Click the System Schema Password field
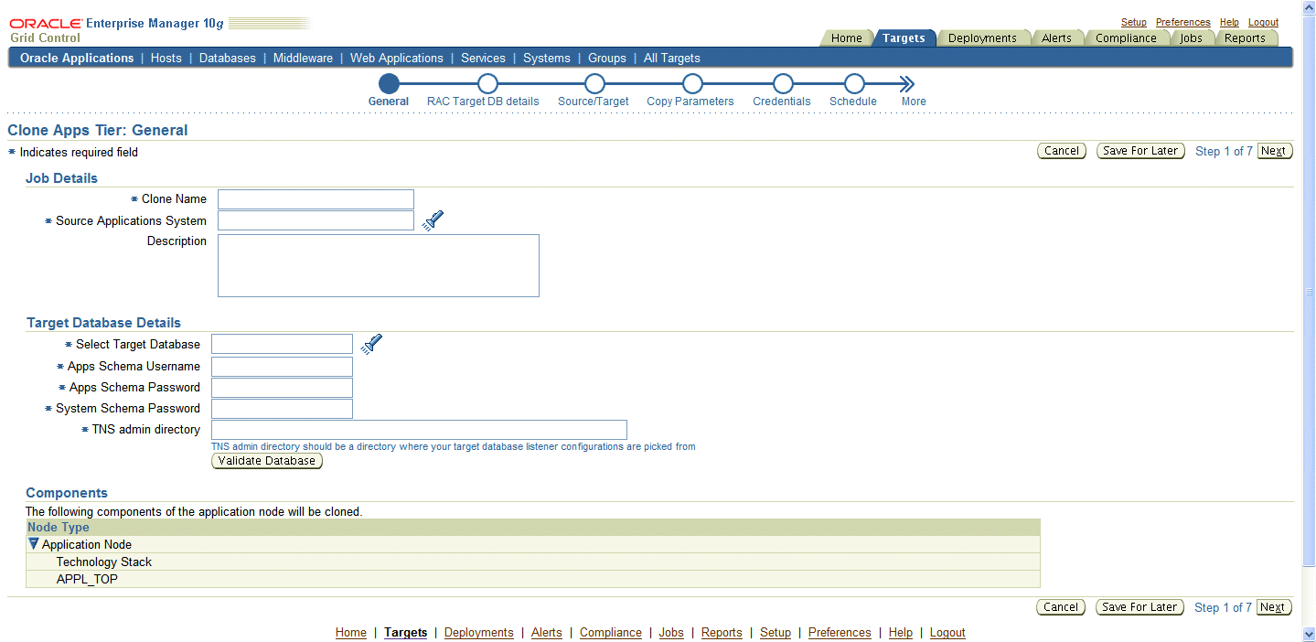Screen dimensions: 1316x642 click(282, 409)
